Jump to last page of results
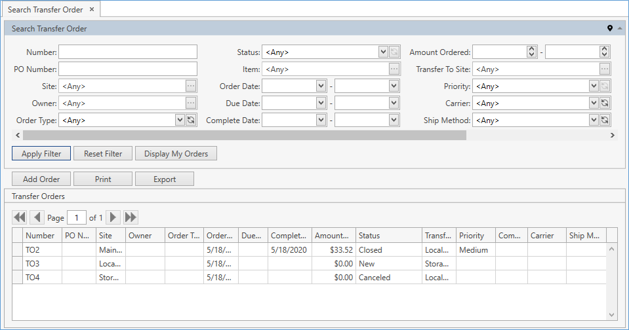Image resolution: width=629 pixels, height=330 pixels. click(131, 217)
